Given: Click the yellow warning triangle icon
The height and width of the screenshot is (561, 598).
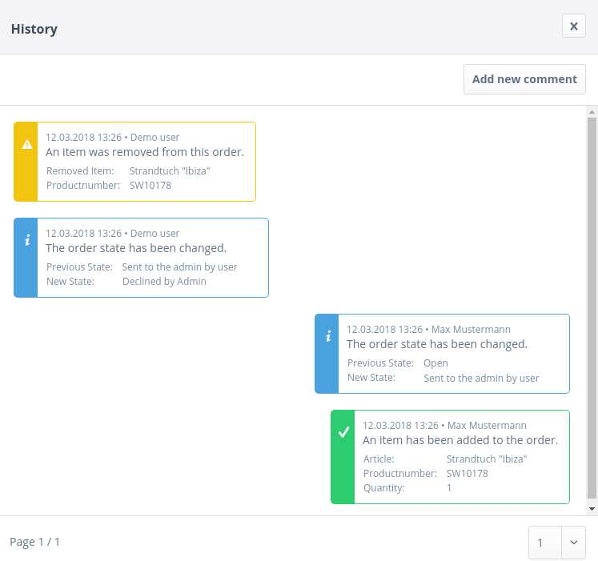Looking at the screenshot, I should coord(27,144).
